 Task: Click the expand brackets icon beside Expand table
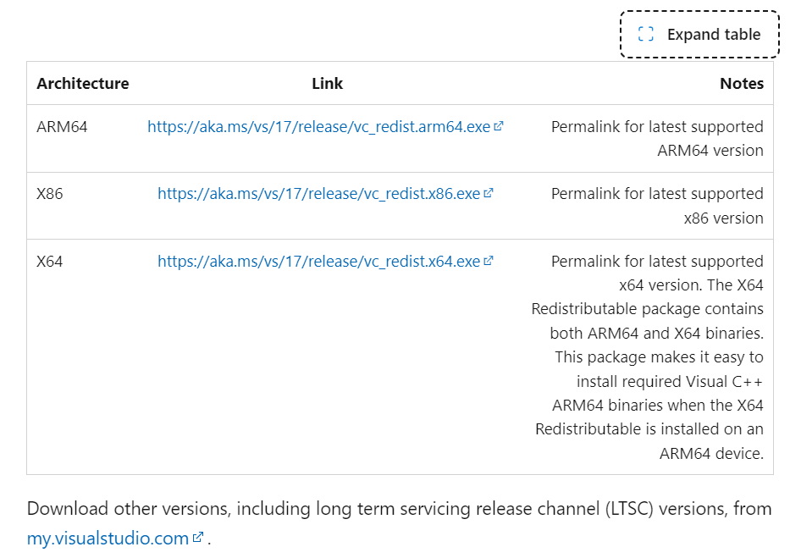(646, 34)
